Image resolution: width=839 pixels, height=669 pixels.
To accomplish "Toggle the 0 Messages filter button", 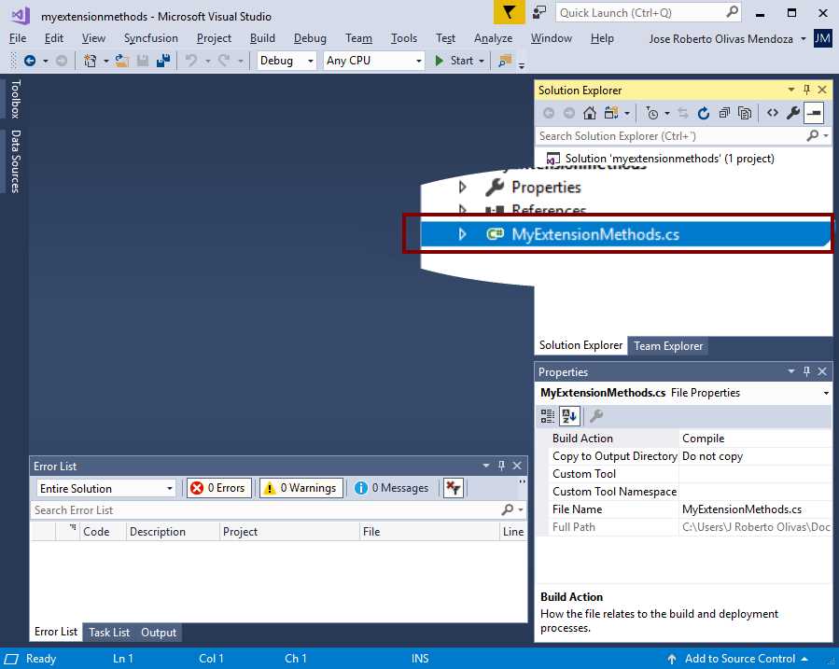I will coord(392,488).
